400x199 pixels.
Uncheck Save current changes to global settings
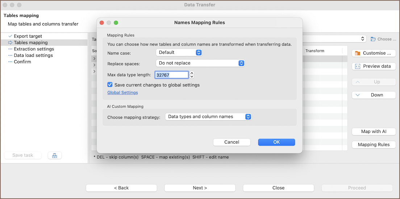[110, 85]
